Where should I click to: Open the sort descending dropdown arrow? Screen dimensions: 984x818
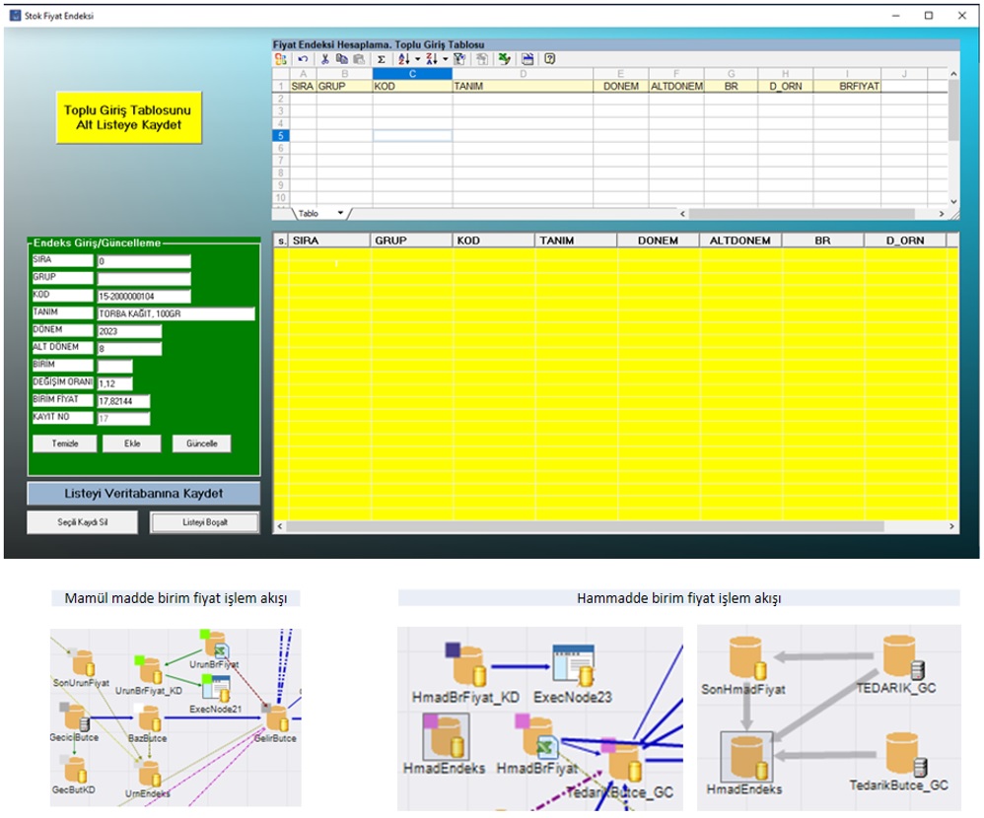pos(445,59)
